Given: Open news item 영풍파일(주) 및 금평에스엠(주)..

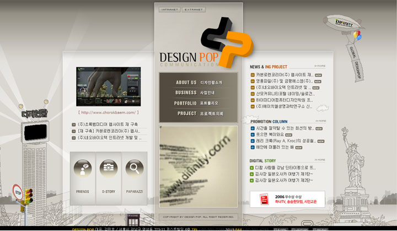Looking at the screenshot, I should coord(285,81).
